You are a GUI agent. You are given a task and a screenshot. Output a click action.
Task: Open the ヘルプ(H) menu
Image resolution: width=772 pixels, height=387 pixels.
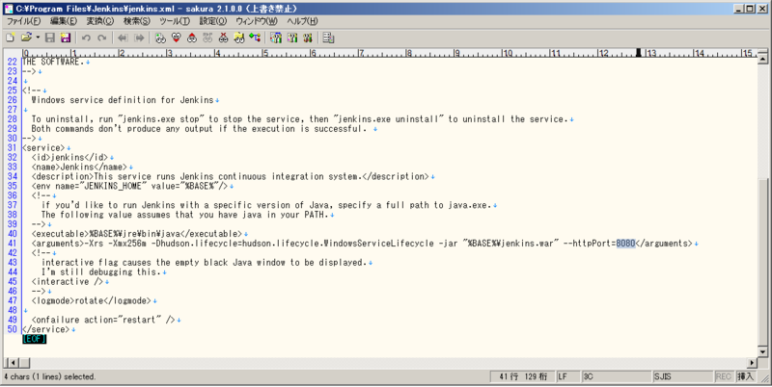pyautogui.click(x=302, y=21)
